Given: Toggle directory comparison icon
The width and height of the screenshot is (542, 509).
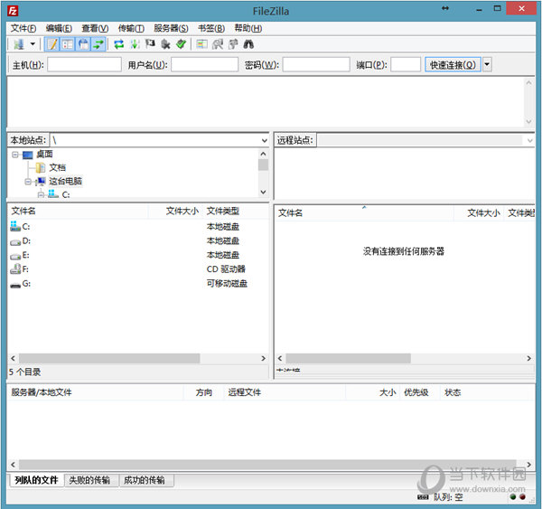Looking at the screenshot, I should pos(218,44).
